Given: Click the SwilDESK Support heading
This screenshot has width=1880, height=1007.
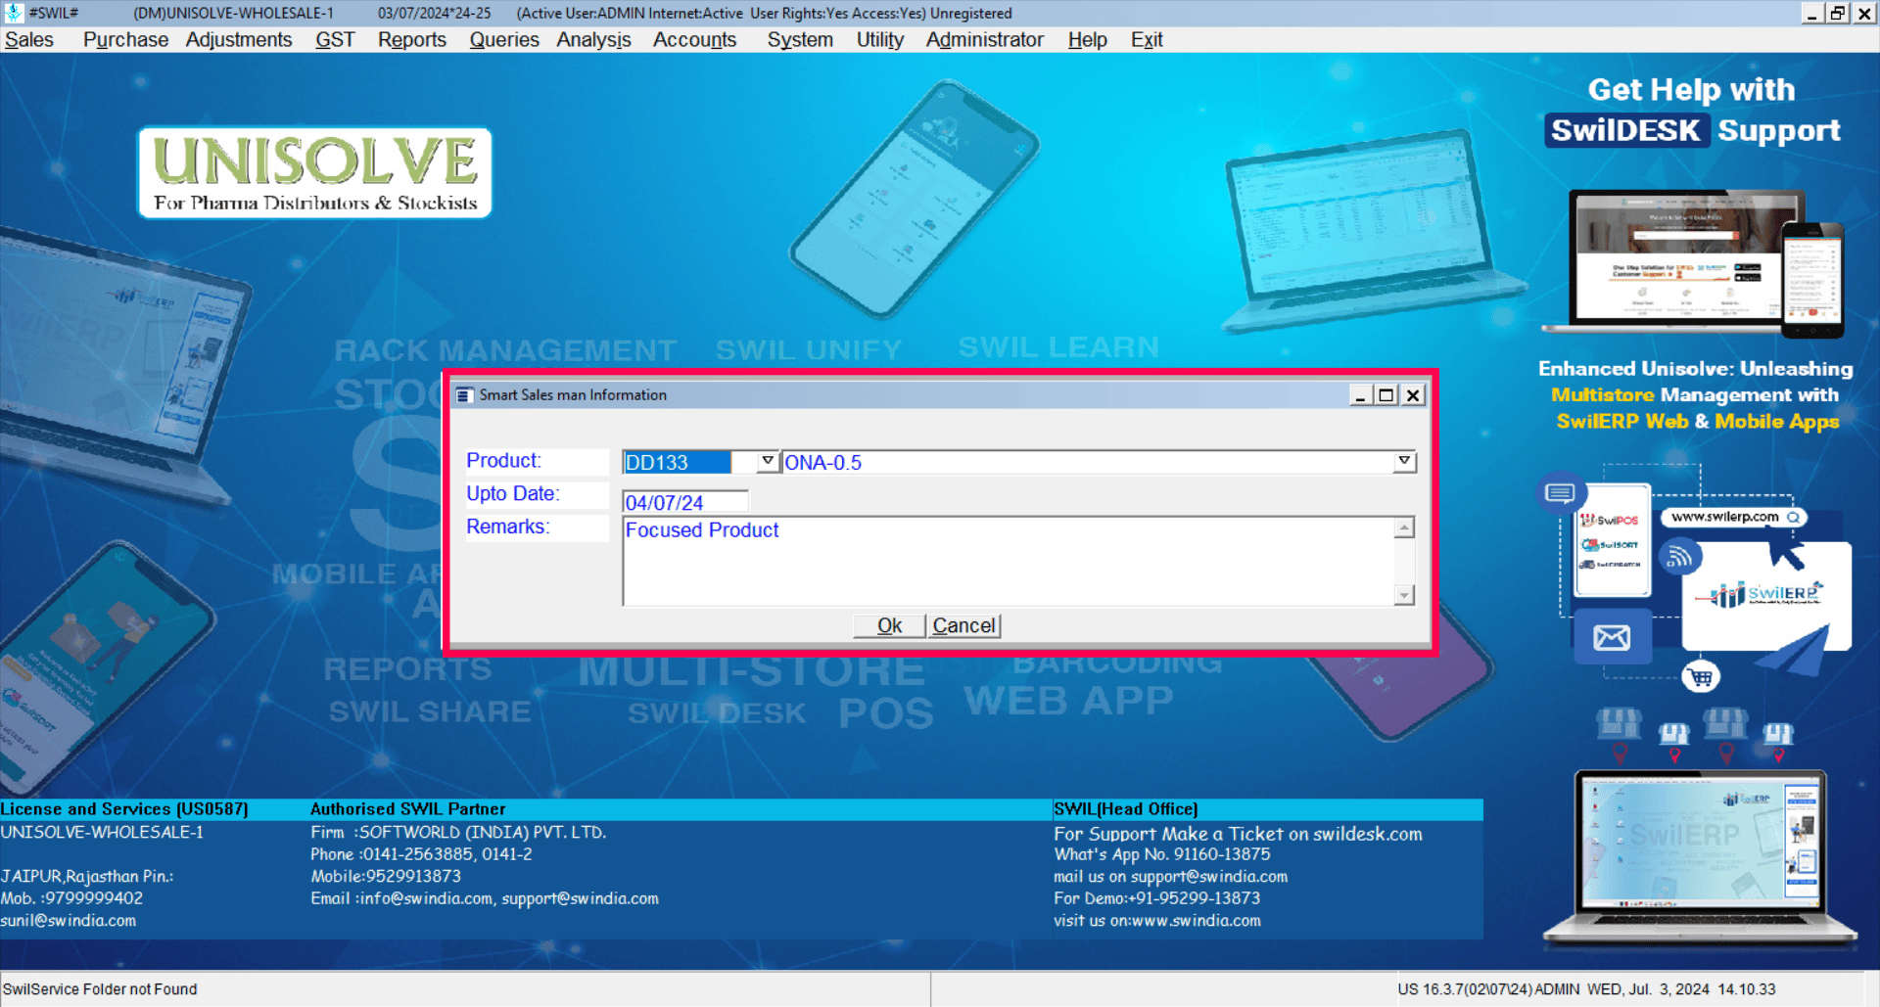Looking at the screenshot, I should tap(1693, 130).
